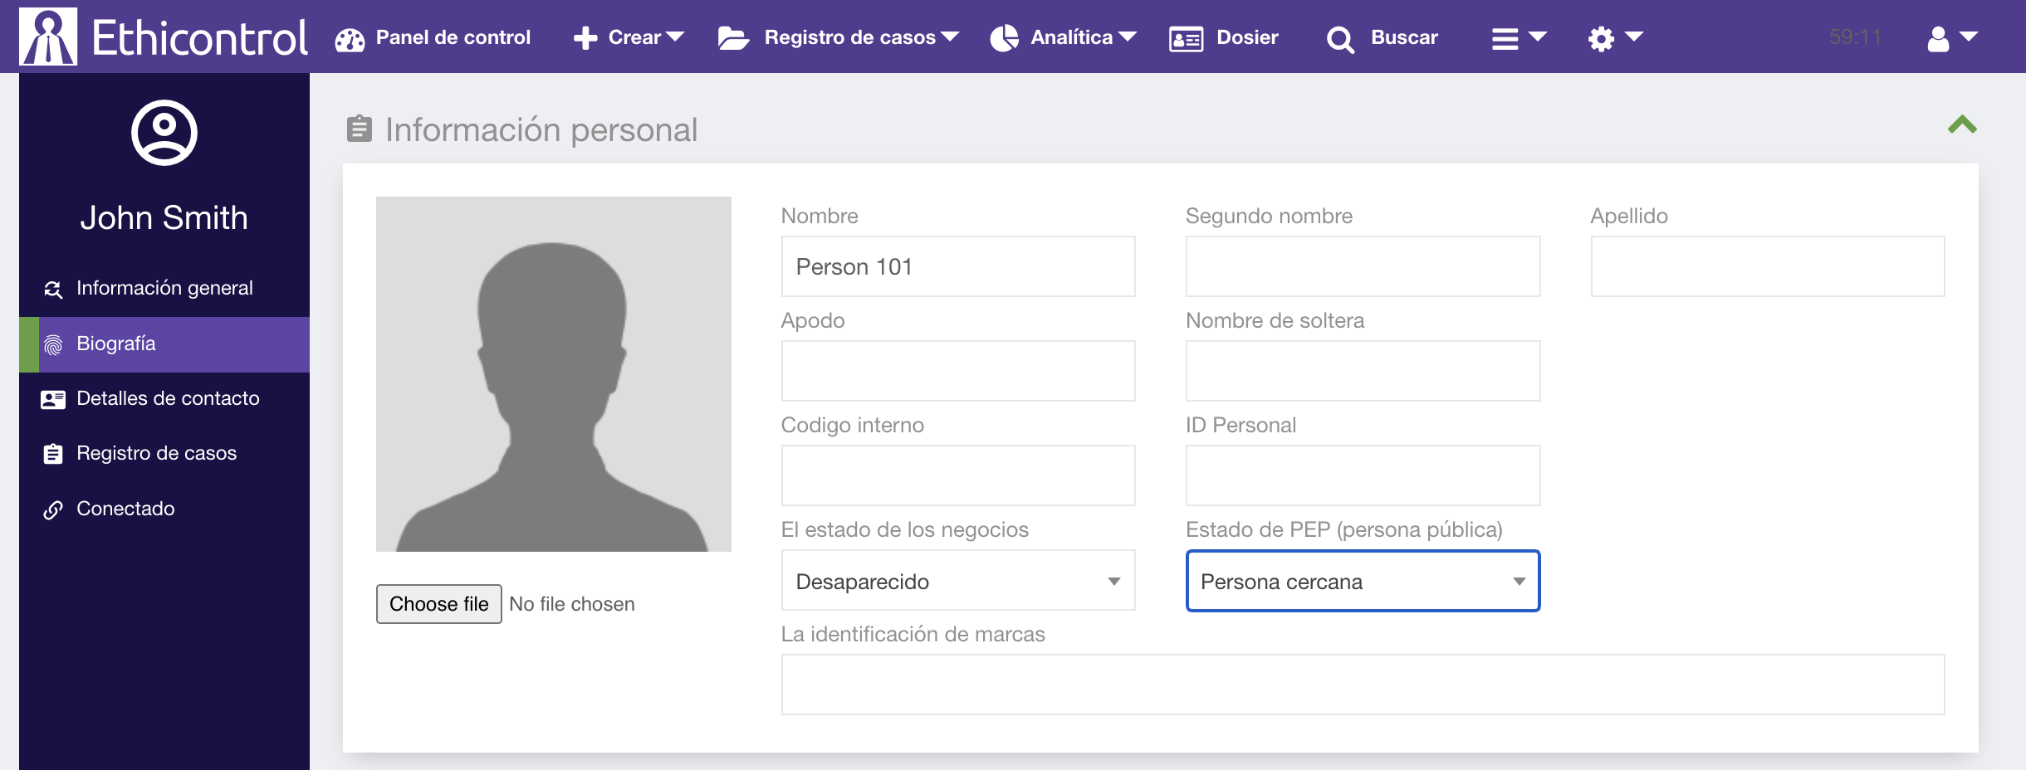Screen dimensions: 2026x770
Task: Focus La identificación de marcas field
Action: coord(1363,685)
